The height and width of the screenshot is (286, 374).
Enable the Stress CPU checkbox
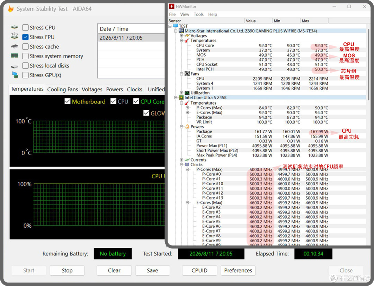(25, 27)
